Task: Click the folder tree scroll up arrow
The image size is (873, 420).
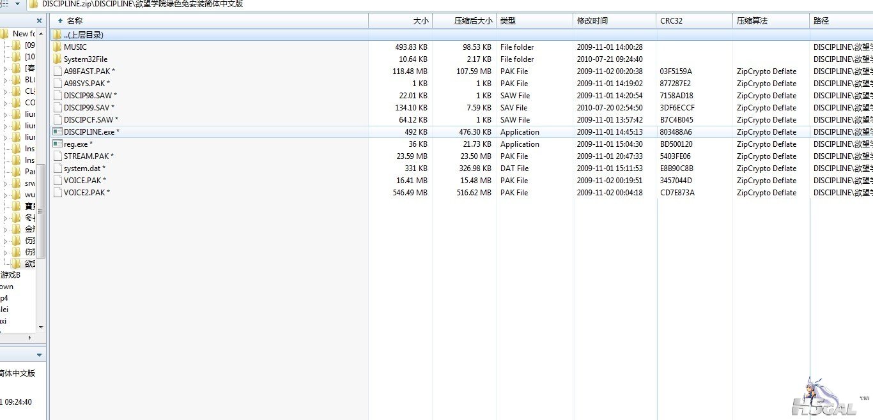Action: [x=41, y=33]
